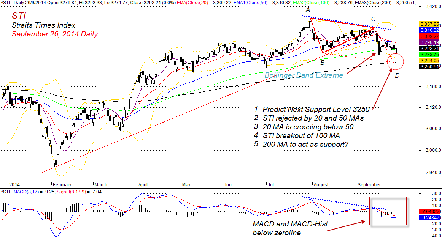Image resolution: width=442 pixels, height=239 pixels.
Task: Select the "200 MA to act as support?" note
Action: pos(305,144)
